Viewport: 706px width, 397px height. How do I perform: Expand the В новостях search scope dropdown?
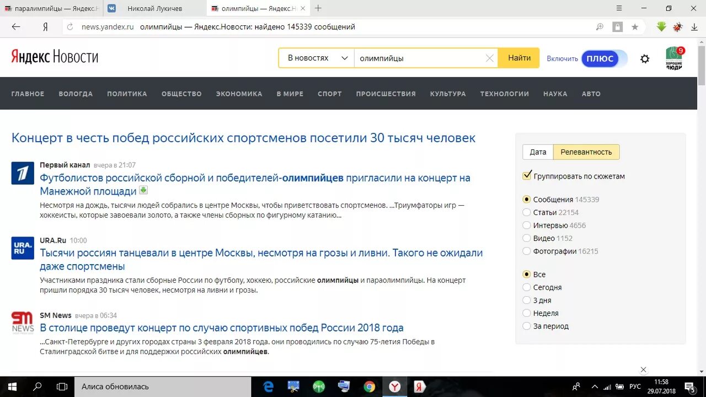coord(317,58)
